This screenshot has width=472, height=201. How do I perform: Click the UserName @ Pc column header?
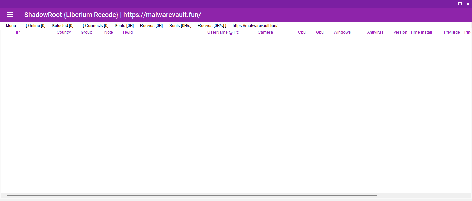point(223,32)
